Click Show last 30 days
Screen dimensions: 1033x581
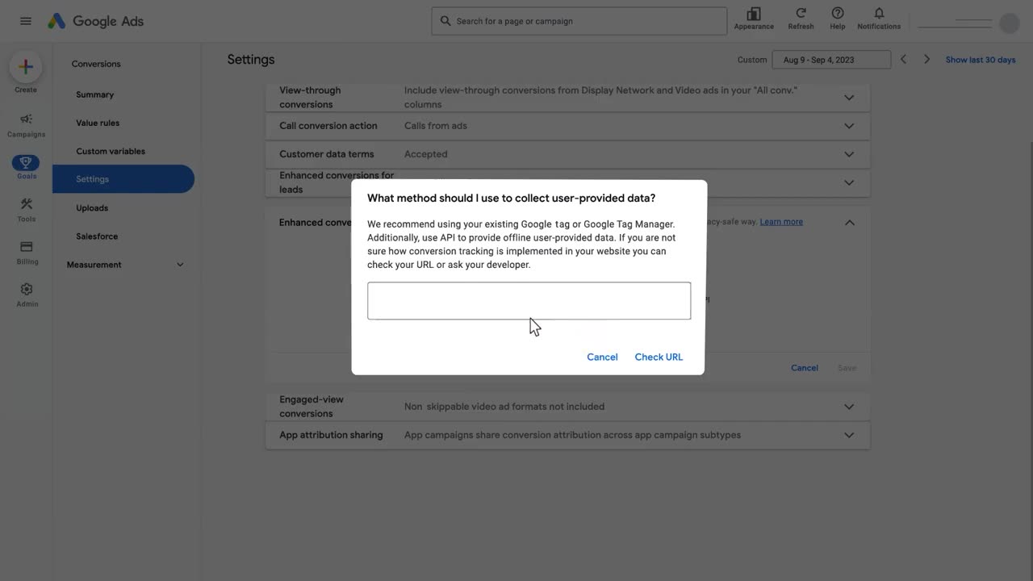tap(981, 60)
